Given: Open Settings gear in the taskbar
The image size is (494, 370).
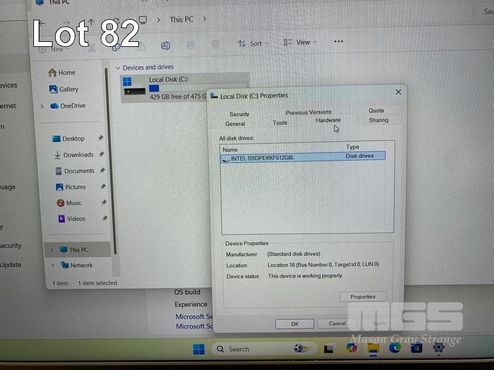Looking at the screenshot, I should click(x=438, y=348).
